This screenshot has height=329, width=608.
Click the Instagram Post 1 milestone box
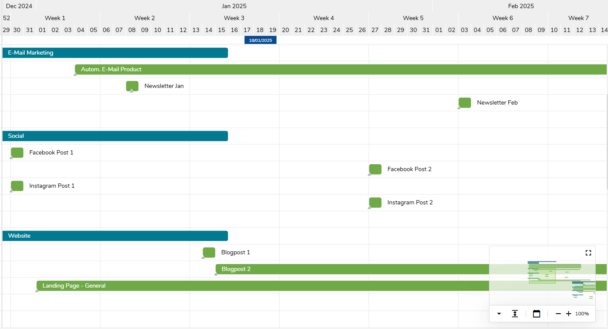(x=17, y=186)
